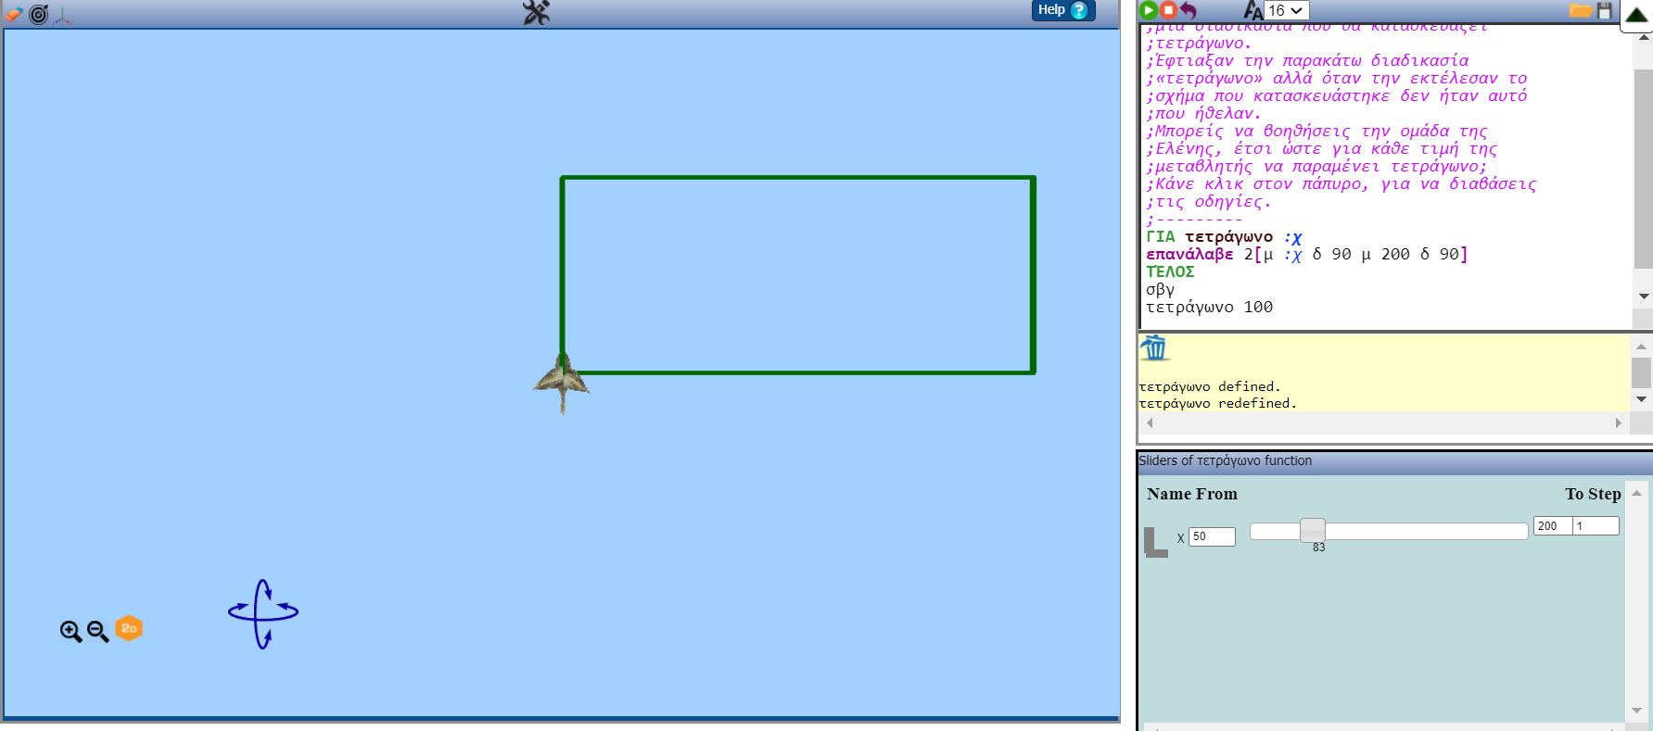Viewport: 1653px width, 731px height.
Task: Run the code with the green play button
Action: (1149, 10)
